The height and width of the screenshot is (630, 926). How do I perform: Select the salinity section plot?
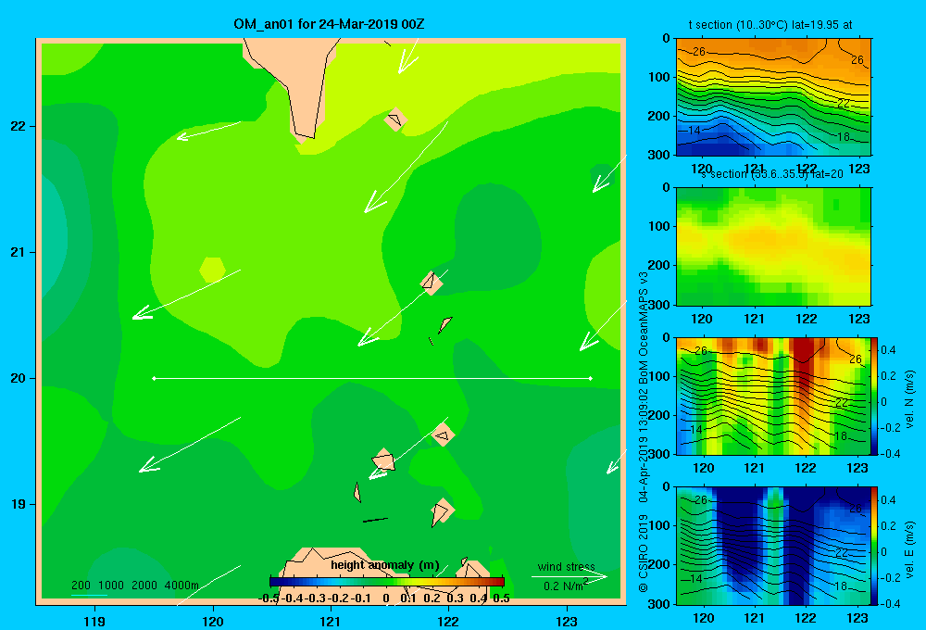tap(773, 246)
